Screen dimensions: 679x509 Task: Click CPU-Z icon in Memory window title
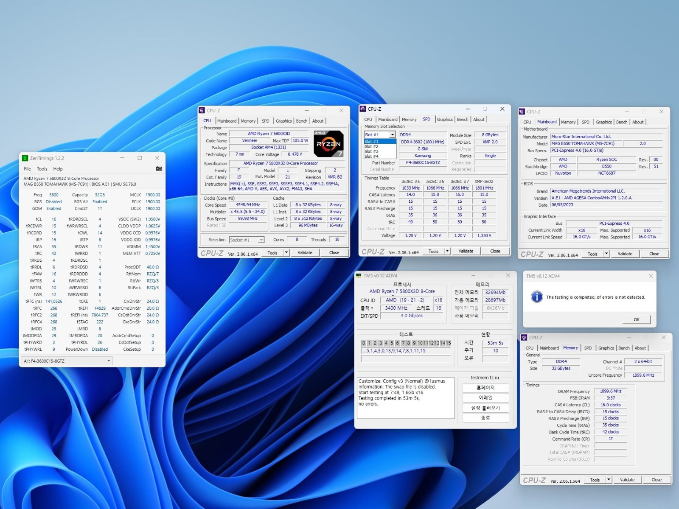pos(524,338)
